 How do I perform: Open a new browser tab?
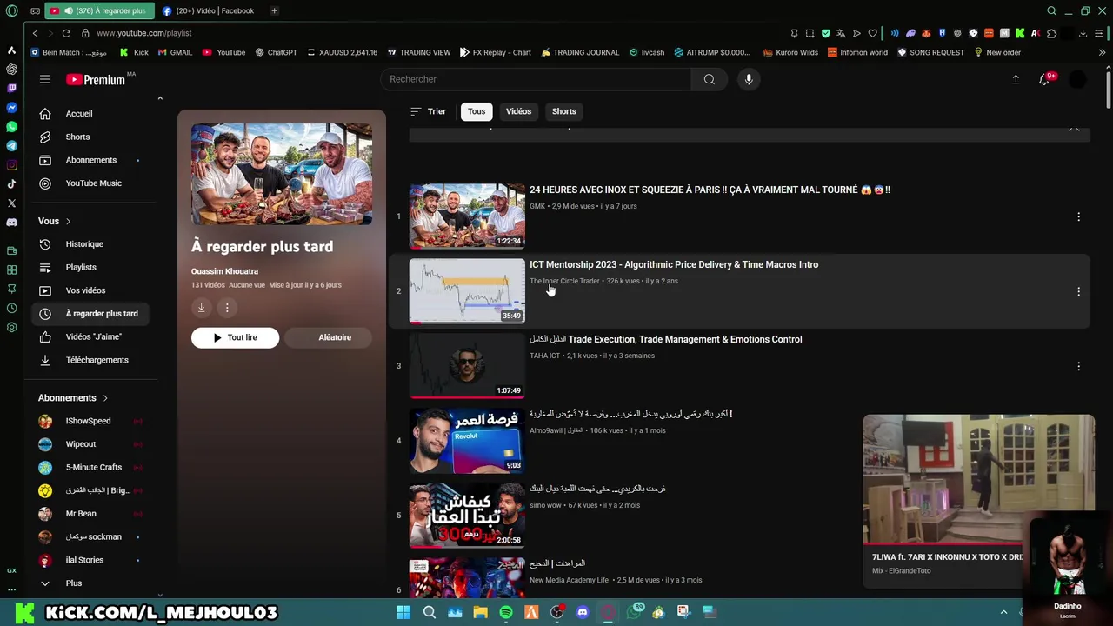274,10
